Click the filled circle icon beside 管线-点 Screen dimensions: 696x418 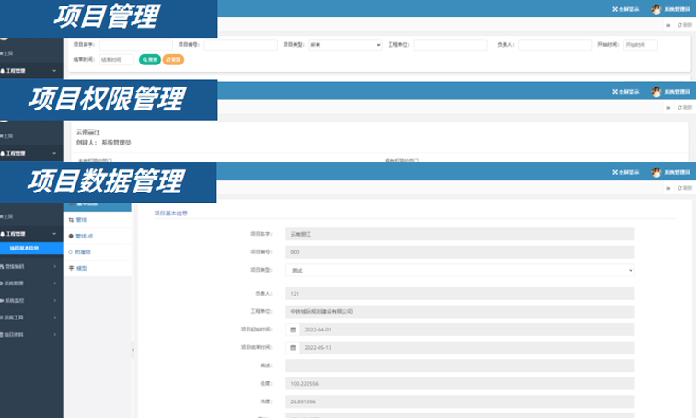pos(71,236)
